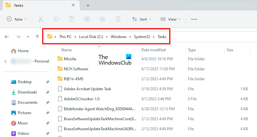Click chevron after This PC in address bar
Viewport: 257px width, 137px height.
pos(75,37)
